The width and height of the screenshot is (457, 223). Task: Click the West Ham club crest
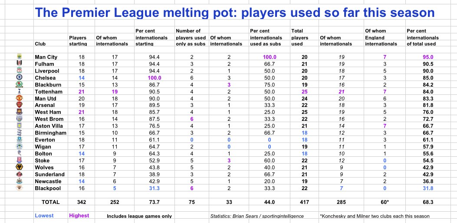tap(19, 112)
